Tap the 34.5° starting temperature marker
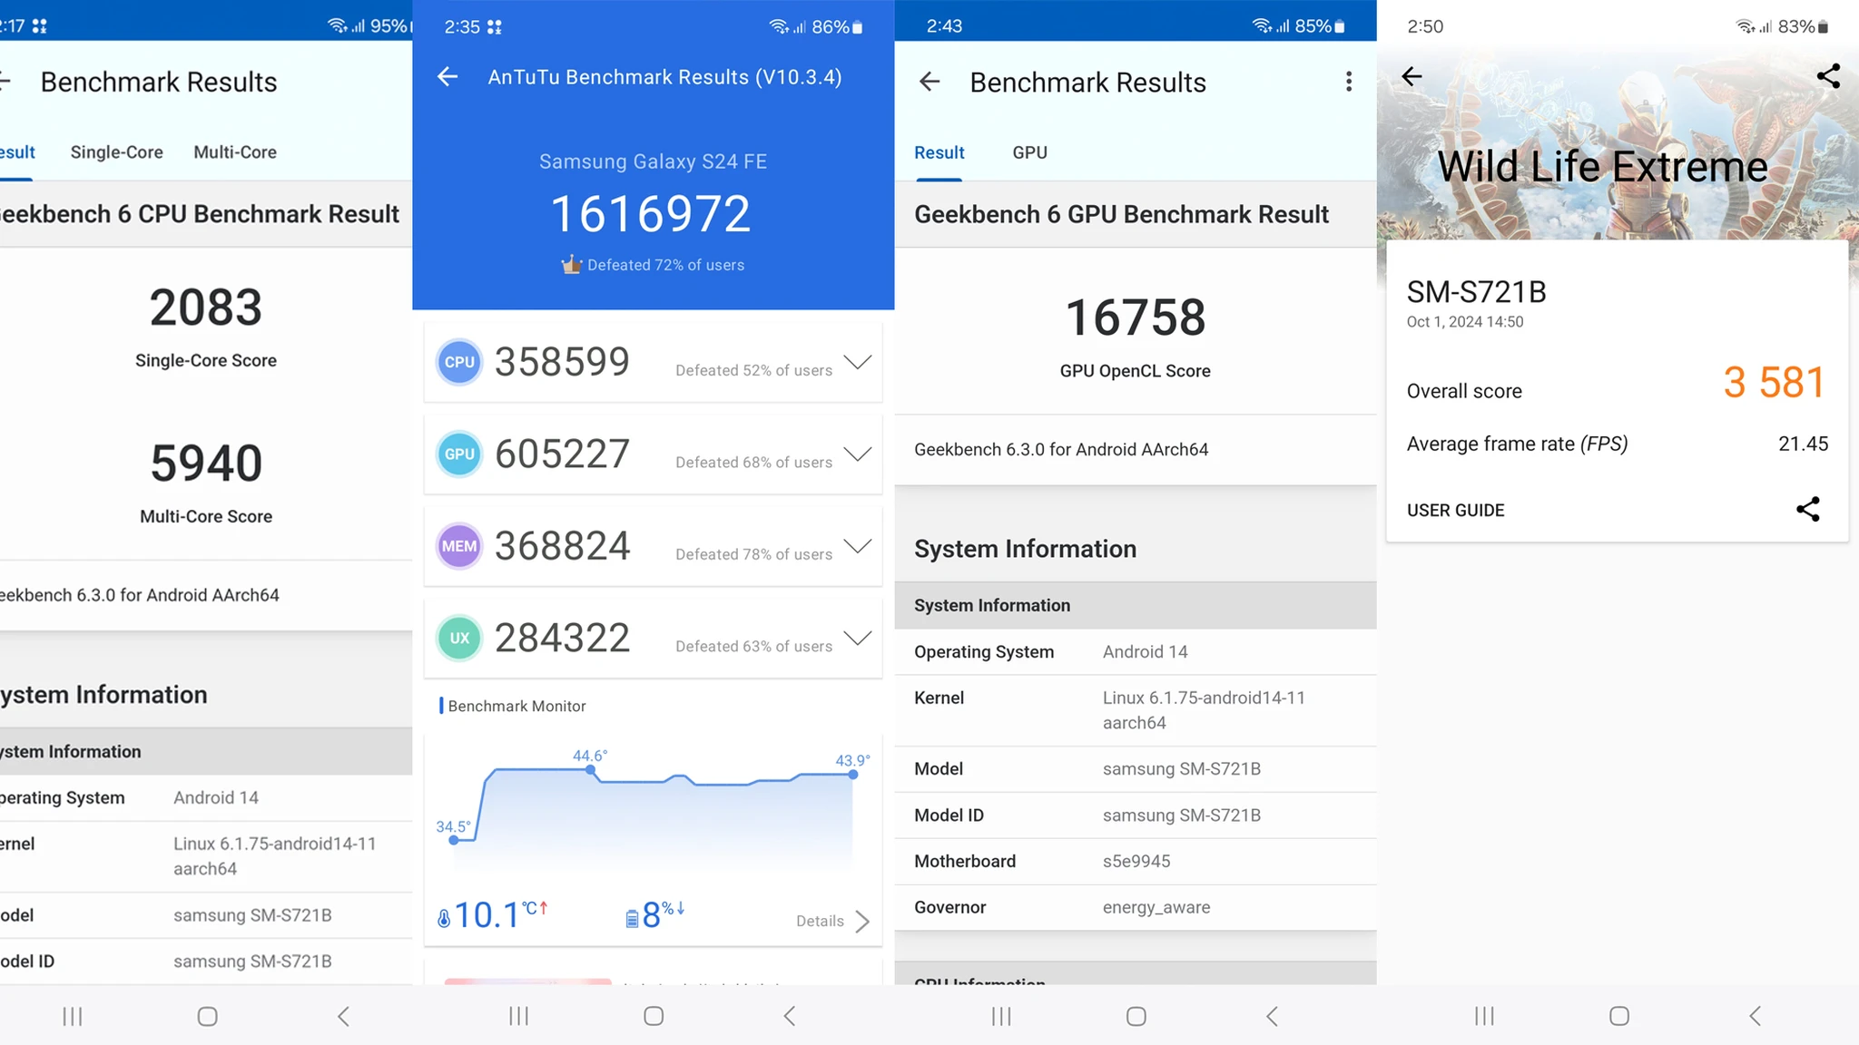Screen dimensions: 1859x1045 pos(454,840)
